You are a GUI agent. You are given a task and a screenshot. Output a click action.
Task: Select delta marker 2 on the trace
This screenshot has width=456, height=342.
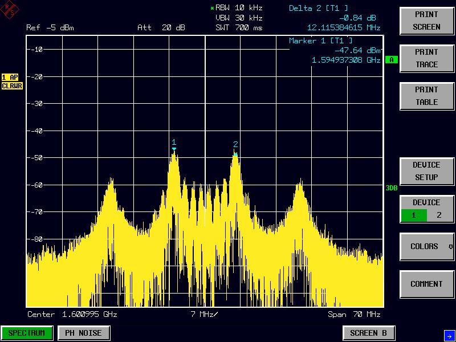(235, 152)
